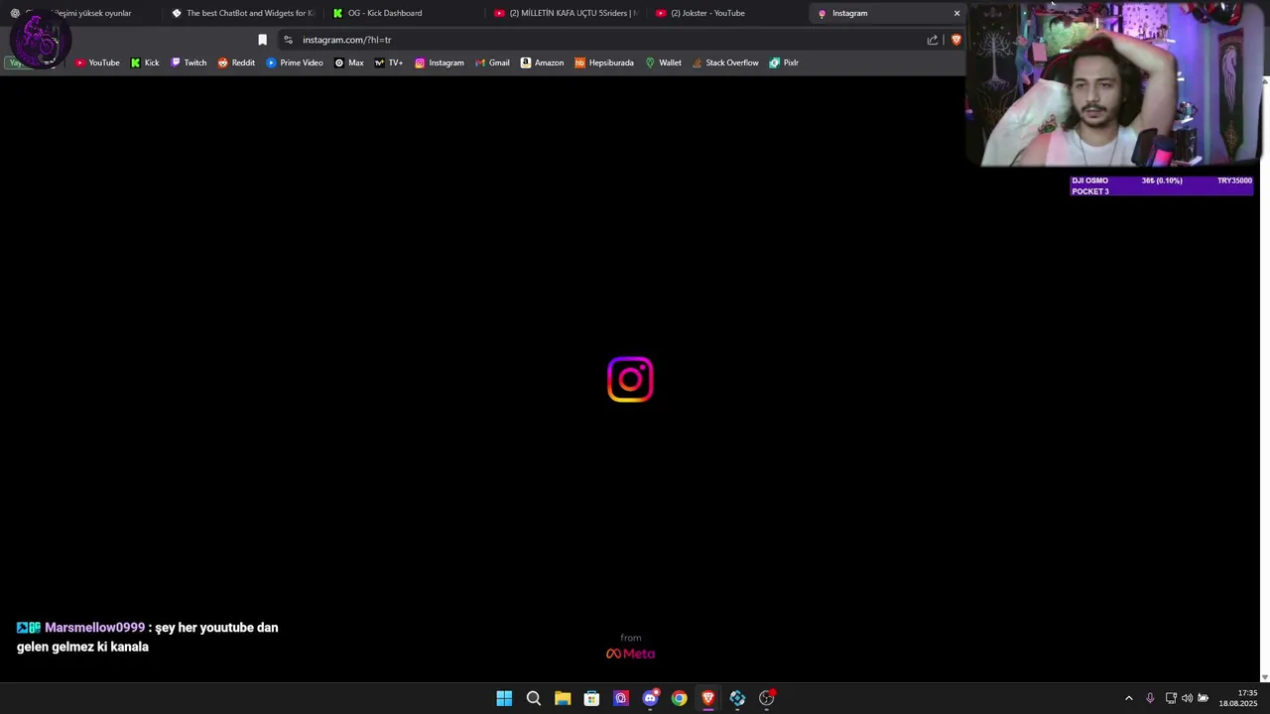
Task: Click the bookmark page icon beside address bar
Action: coord(262,40)
